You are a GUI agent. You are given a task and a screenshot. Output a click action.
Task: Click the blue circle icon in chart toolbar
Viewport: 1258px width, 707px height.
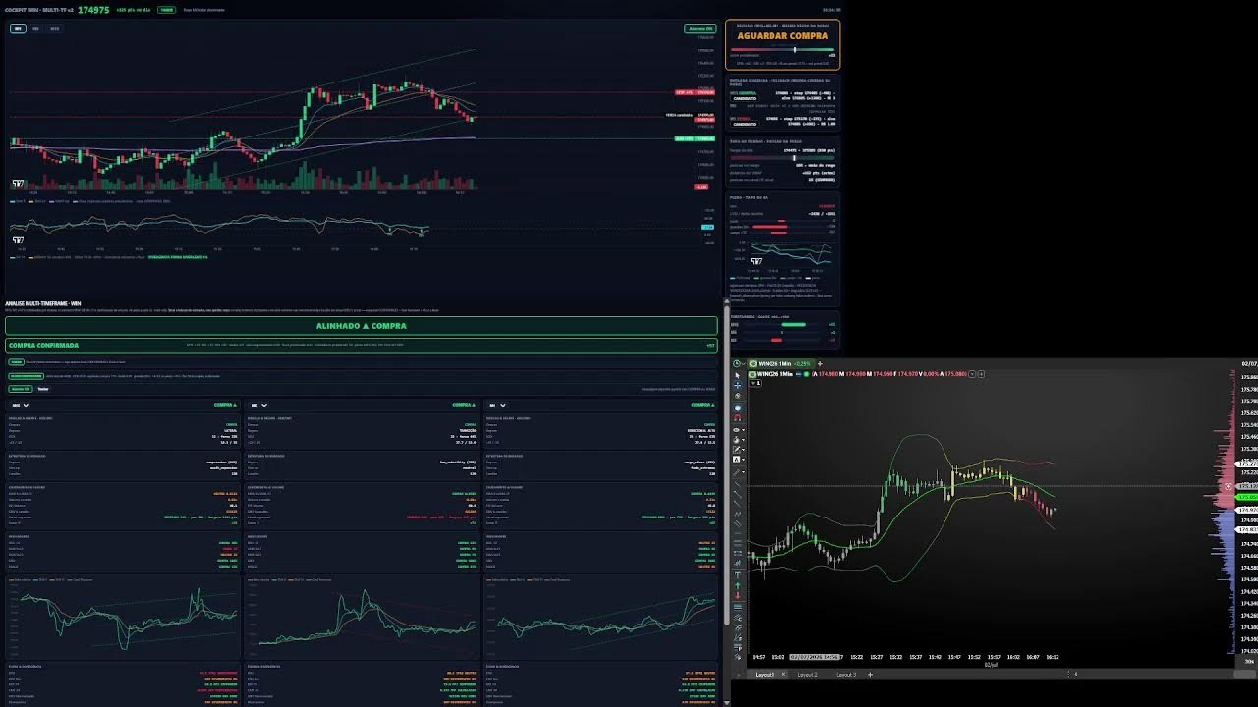[x=738, y=408]
